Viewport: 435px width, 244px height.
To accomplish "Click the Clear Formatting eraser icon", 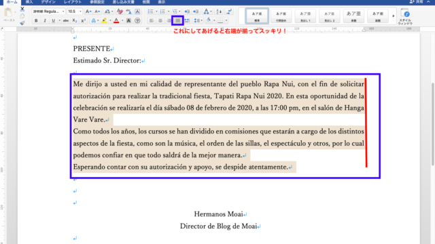I will [120, 12].
